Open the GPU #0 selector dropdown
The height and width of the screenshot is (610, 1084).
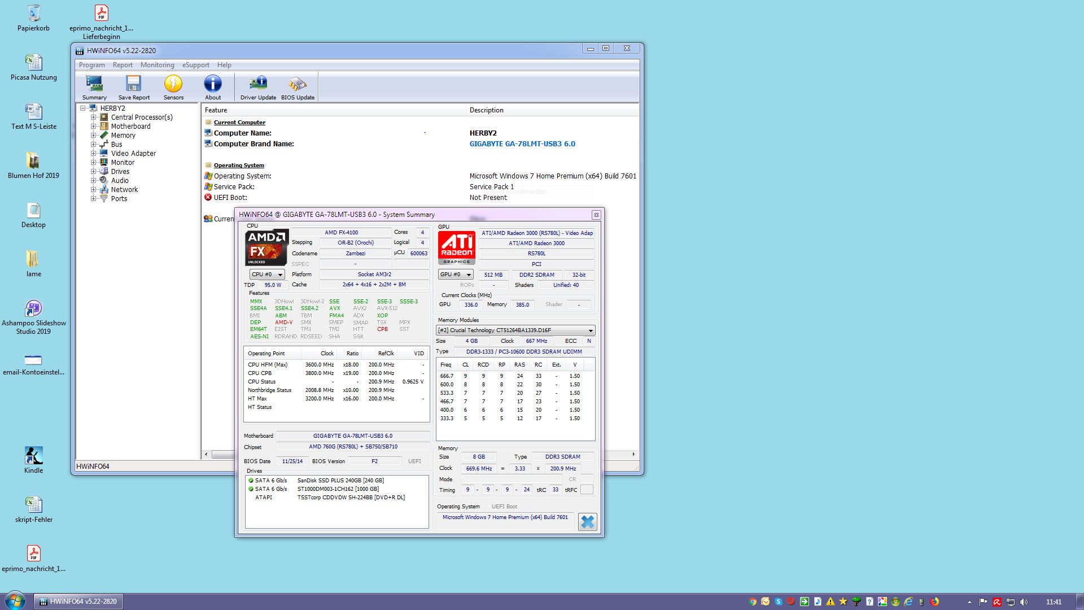[455, 274]
